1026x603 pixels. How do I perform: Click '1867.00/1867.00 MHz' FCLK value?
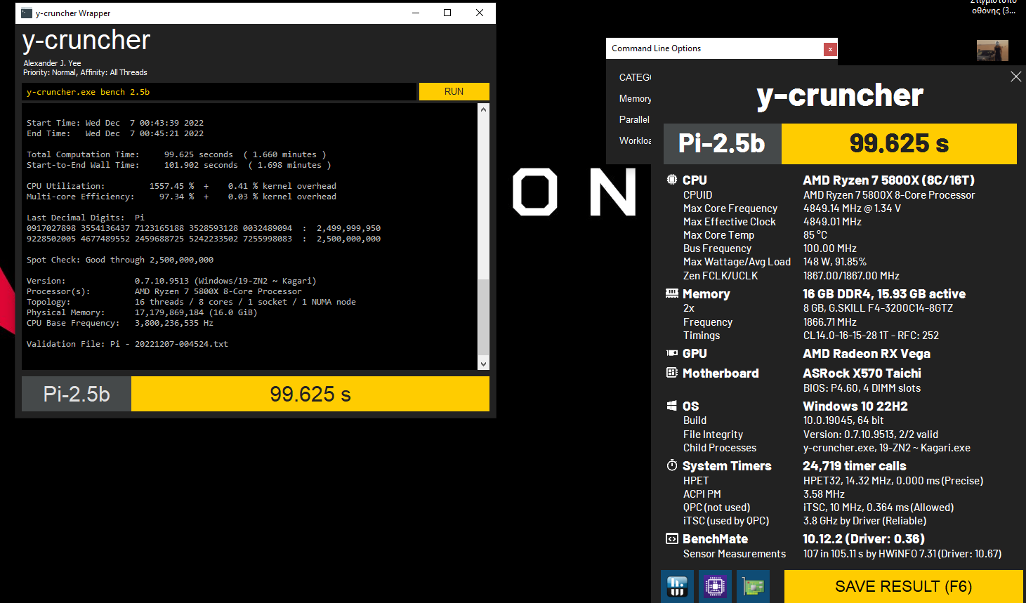851,276
